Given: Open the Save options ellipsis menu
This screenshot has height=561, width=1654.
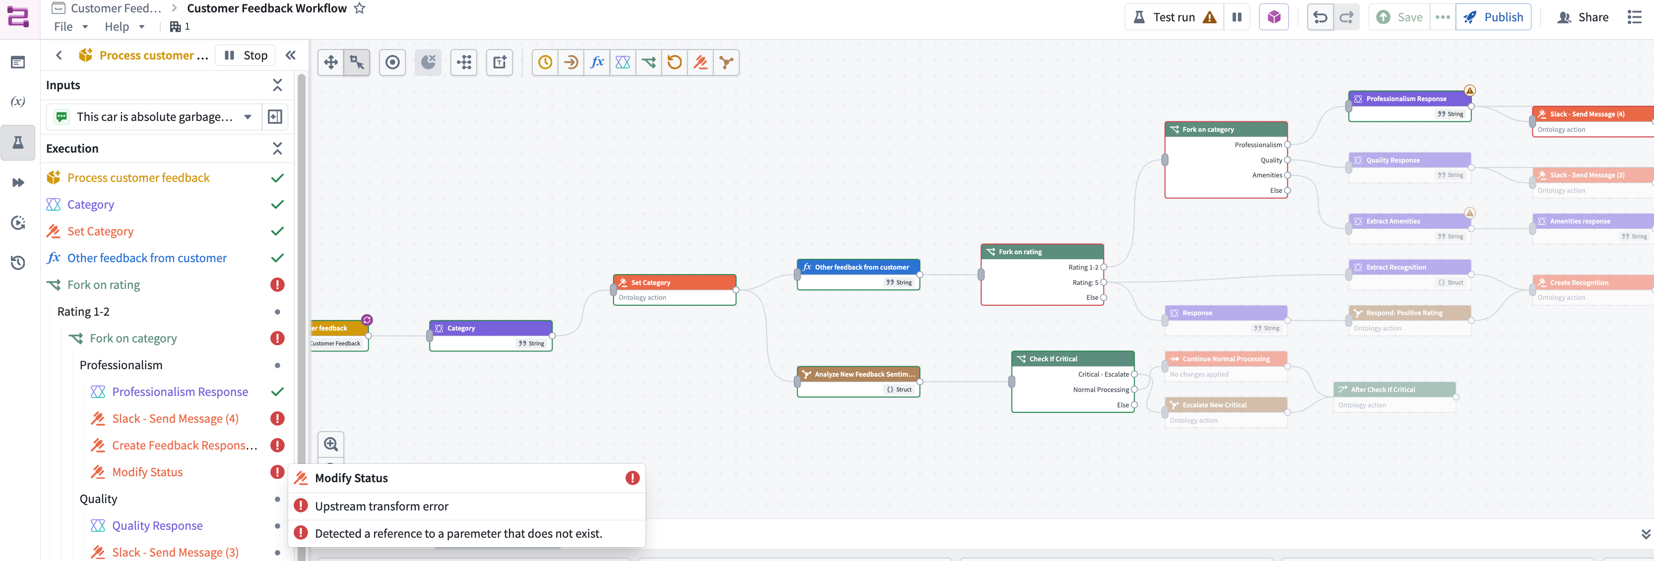Looking at the screenshot, I should point(1442,17).
